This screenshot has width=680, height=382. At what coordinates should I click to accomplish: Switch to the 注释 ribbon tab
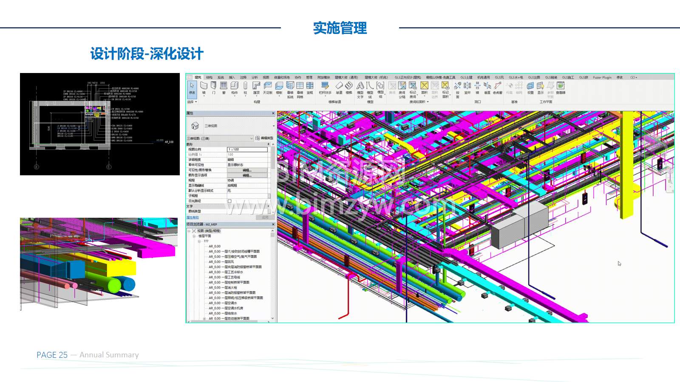pyautogui.click(x=243, y=77)
